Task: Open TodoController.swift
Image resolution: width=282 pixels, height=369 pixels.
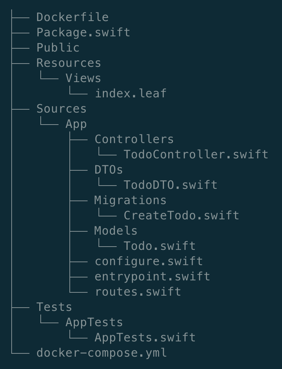Action: 196,154
